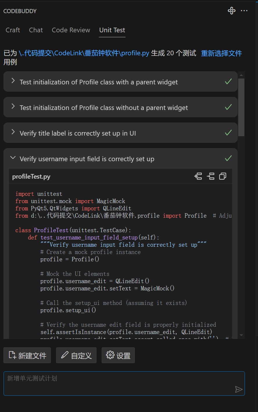Toggle the checkmark beside the title label test

pos(228,133)
